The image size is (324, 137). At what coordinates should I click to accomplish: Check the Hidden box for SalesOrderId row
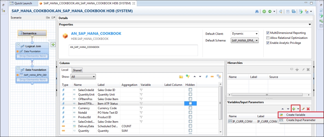point(190,90)
